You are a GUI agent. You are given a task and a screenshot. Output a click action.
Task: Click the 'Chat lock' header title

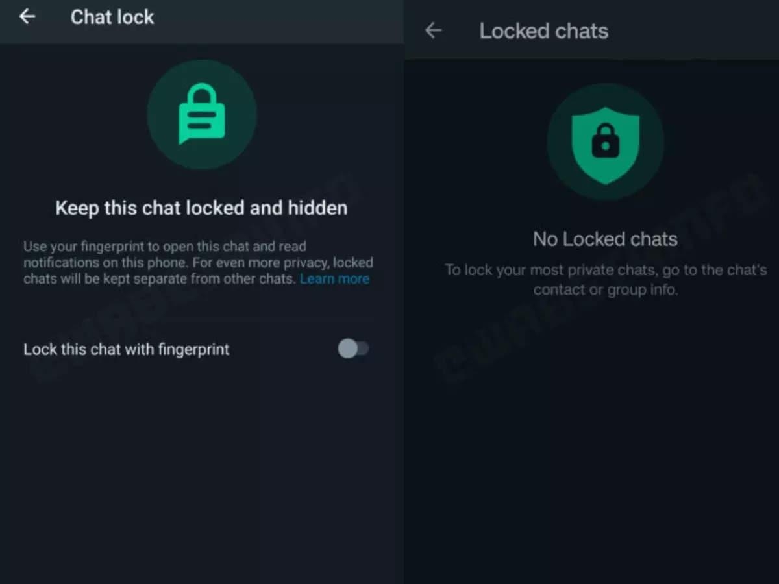(112, 18)
